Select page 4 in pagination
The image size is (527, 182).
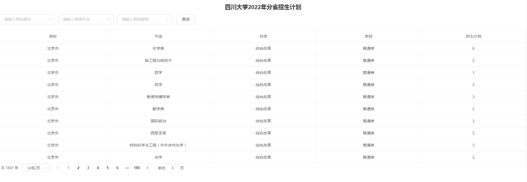[98, 168]
